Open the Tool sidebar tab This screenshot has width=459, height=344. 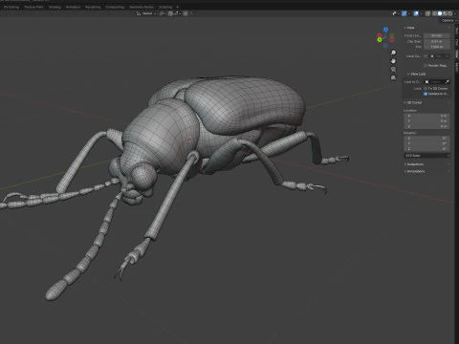tap(457, 43)
